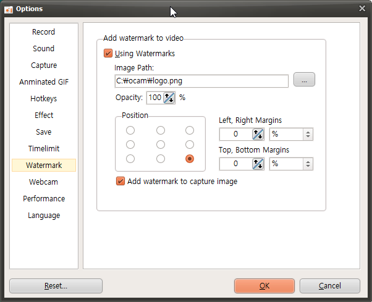372x302 pixels.
Task: Browse for image path with ellipsis button
Action: 304,80
